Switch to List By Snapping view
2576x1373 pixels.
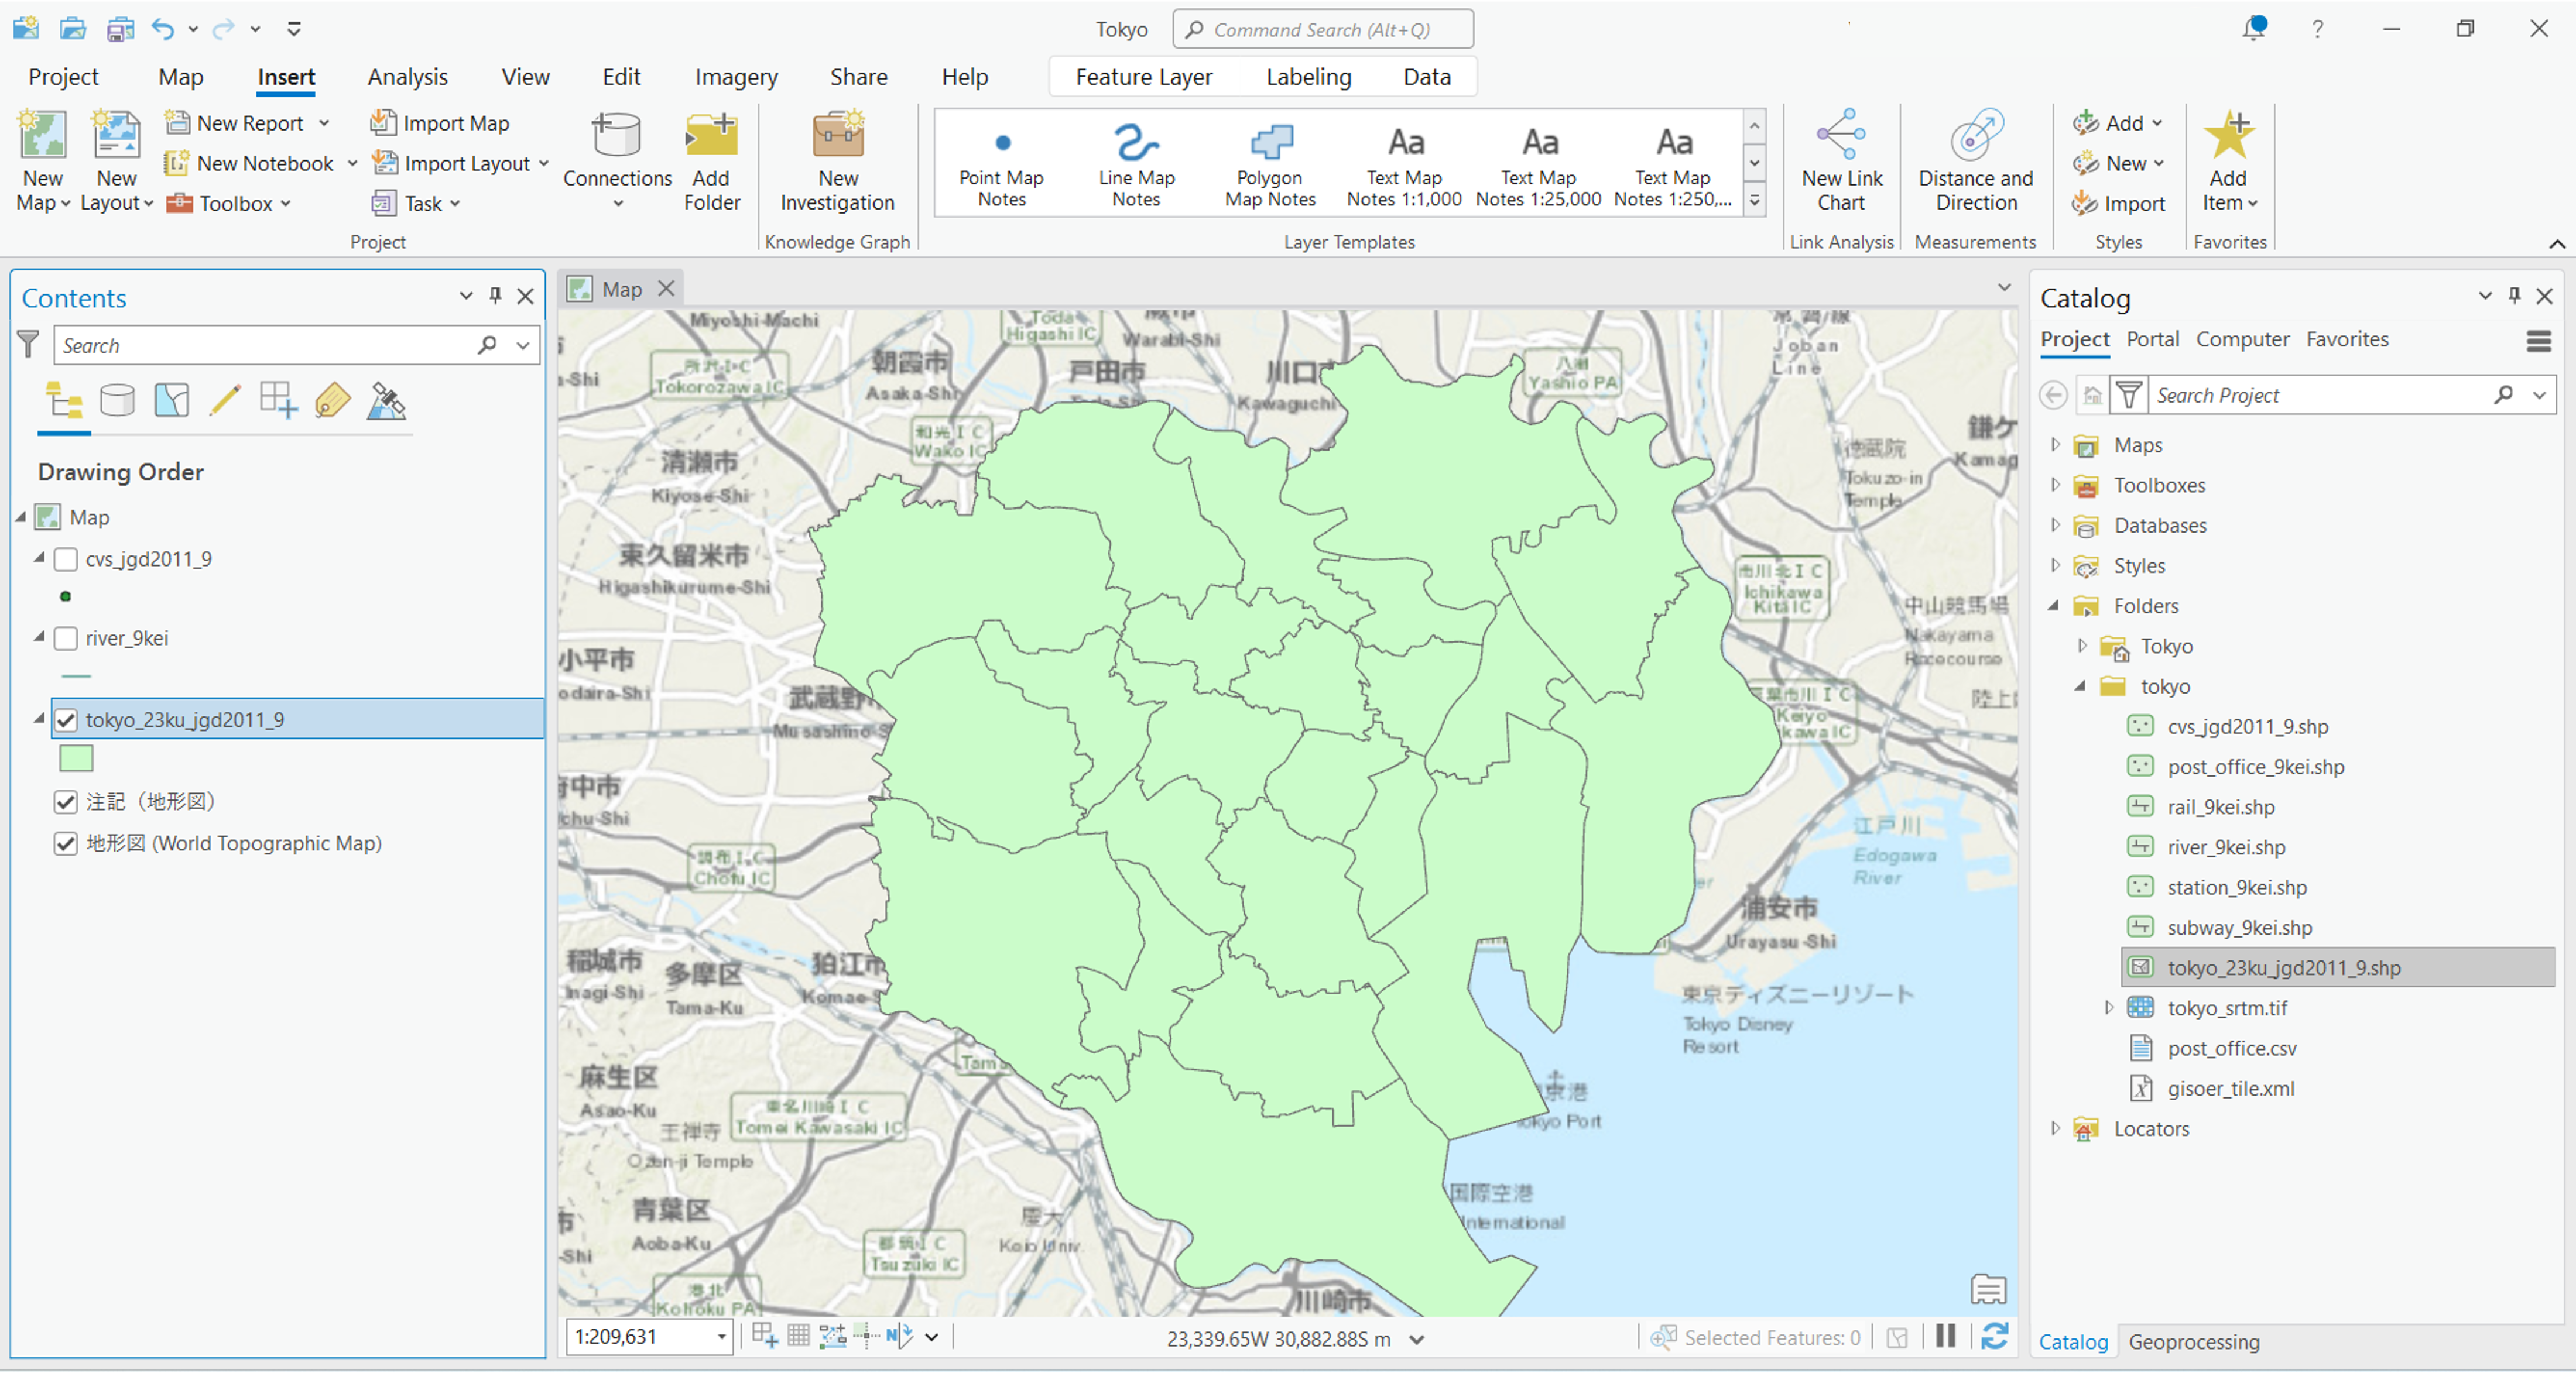click(278, 402)
